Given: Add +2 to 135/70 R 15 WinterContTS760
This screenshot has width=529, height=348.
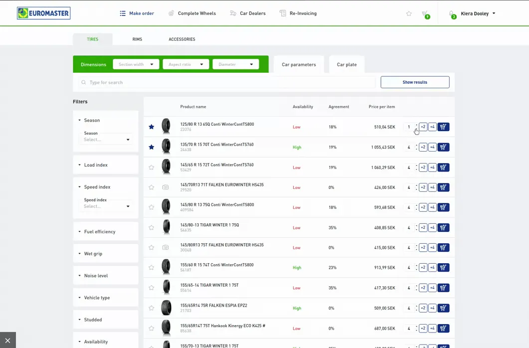Looking at the screenshot, I should tap(423, 147).
